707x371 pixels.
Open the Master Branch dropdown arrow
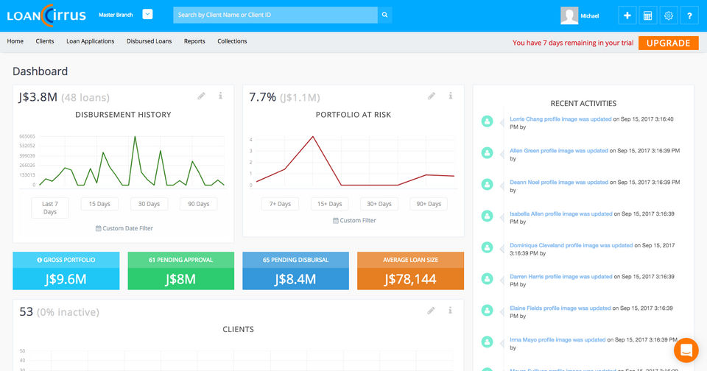point(147,15)
